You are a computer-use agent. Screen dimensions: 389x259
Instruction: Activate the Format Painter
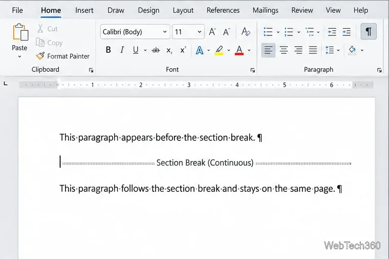(62, 56)
